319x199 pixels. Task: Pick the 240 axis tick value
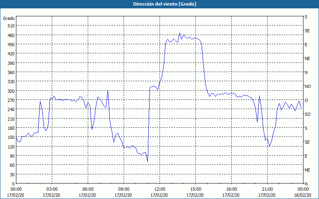(x=12, y=109)
